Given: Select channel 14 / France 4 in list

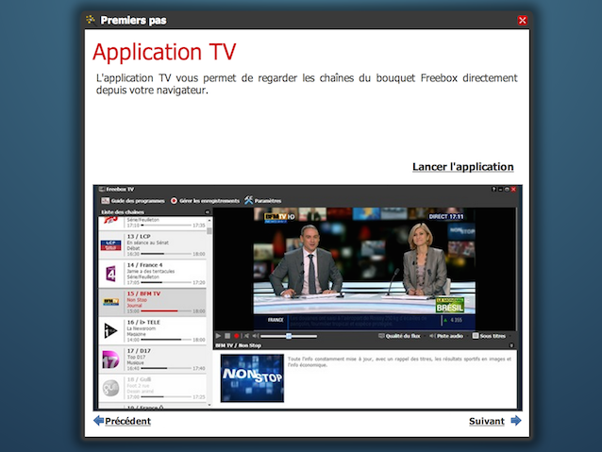Looking at the screenshot, I should (x=153, y=274).
